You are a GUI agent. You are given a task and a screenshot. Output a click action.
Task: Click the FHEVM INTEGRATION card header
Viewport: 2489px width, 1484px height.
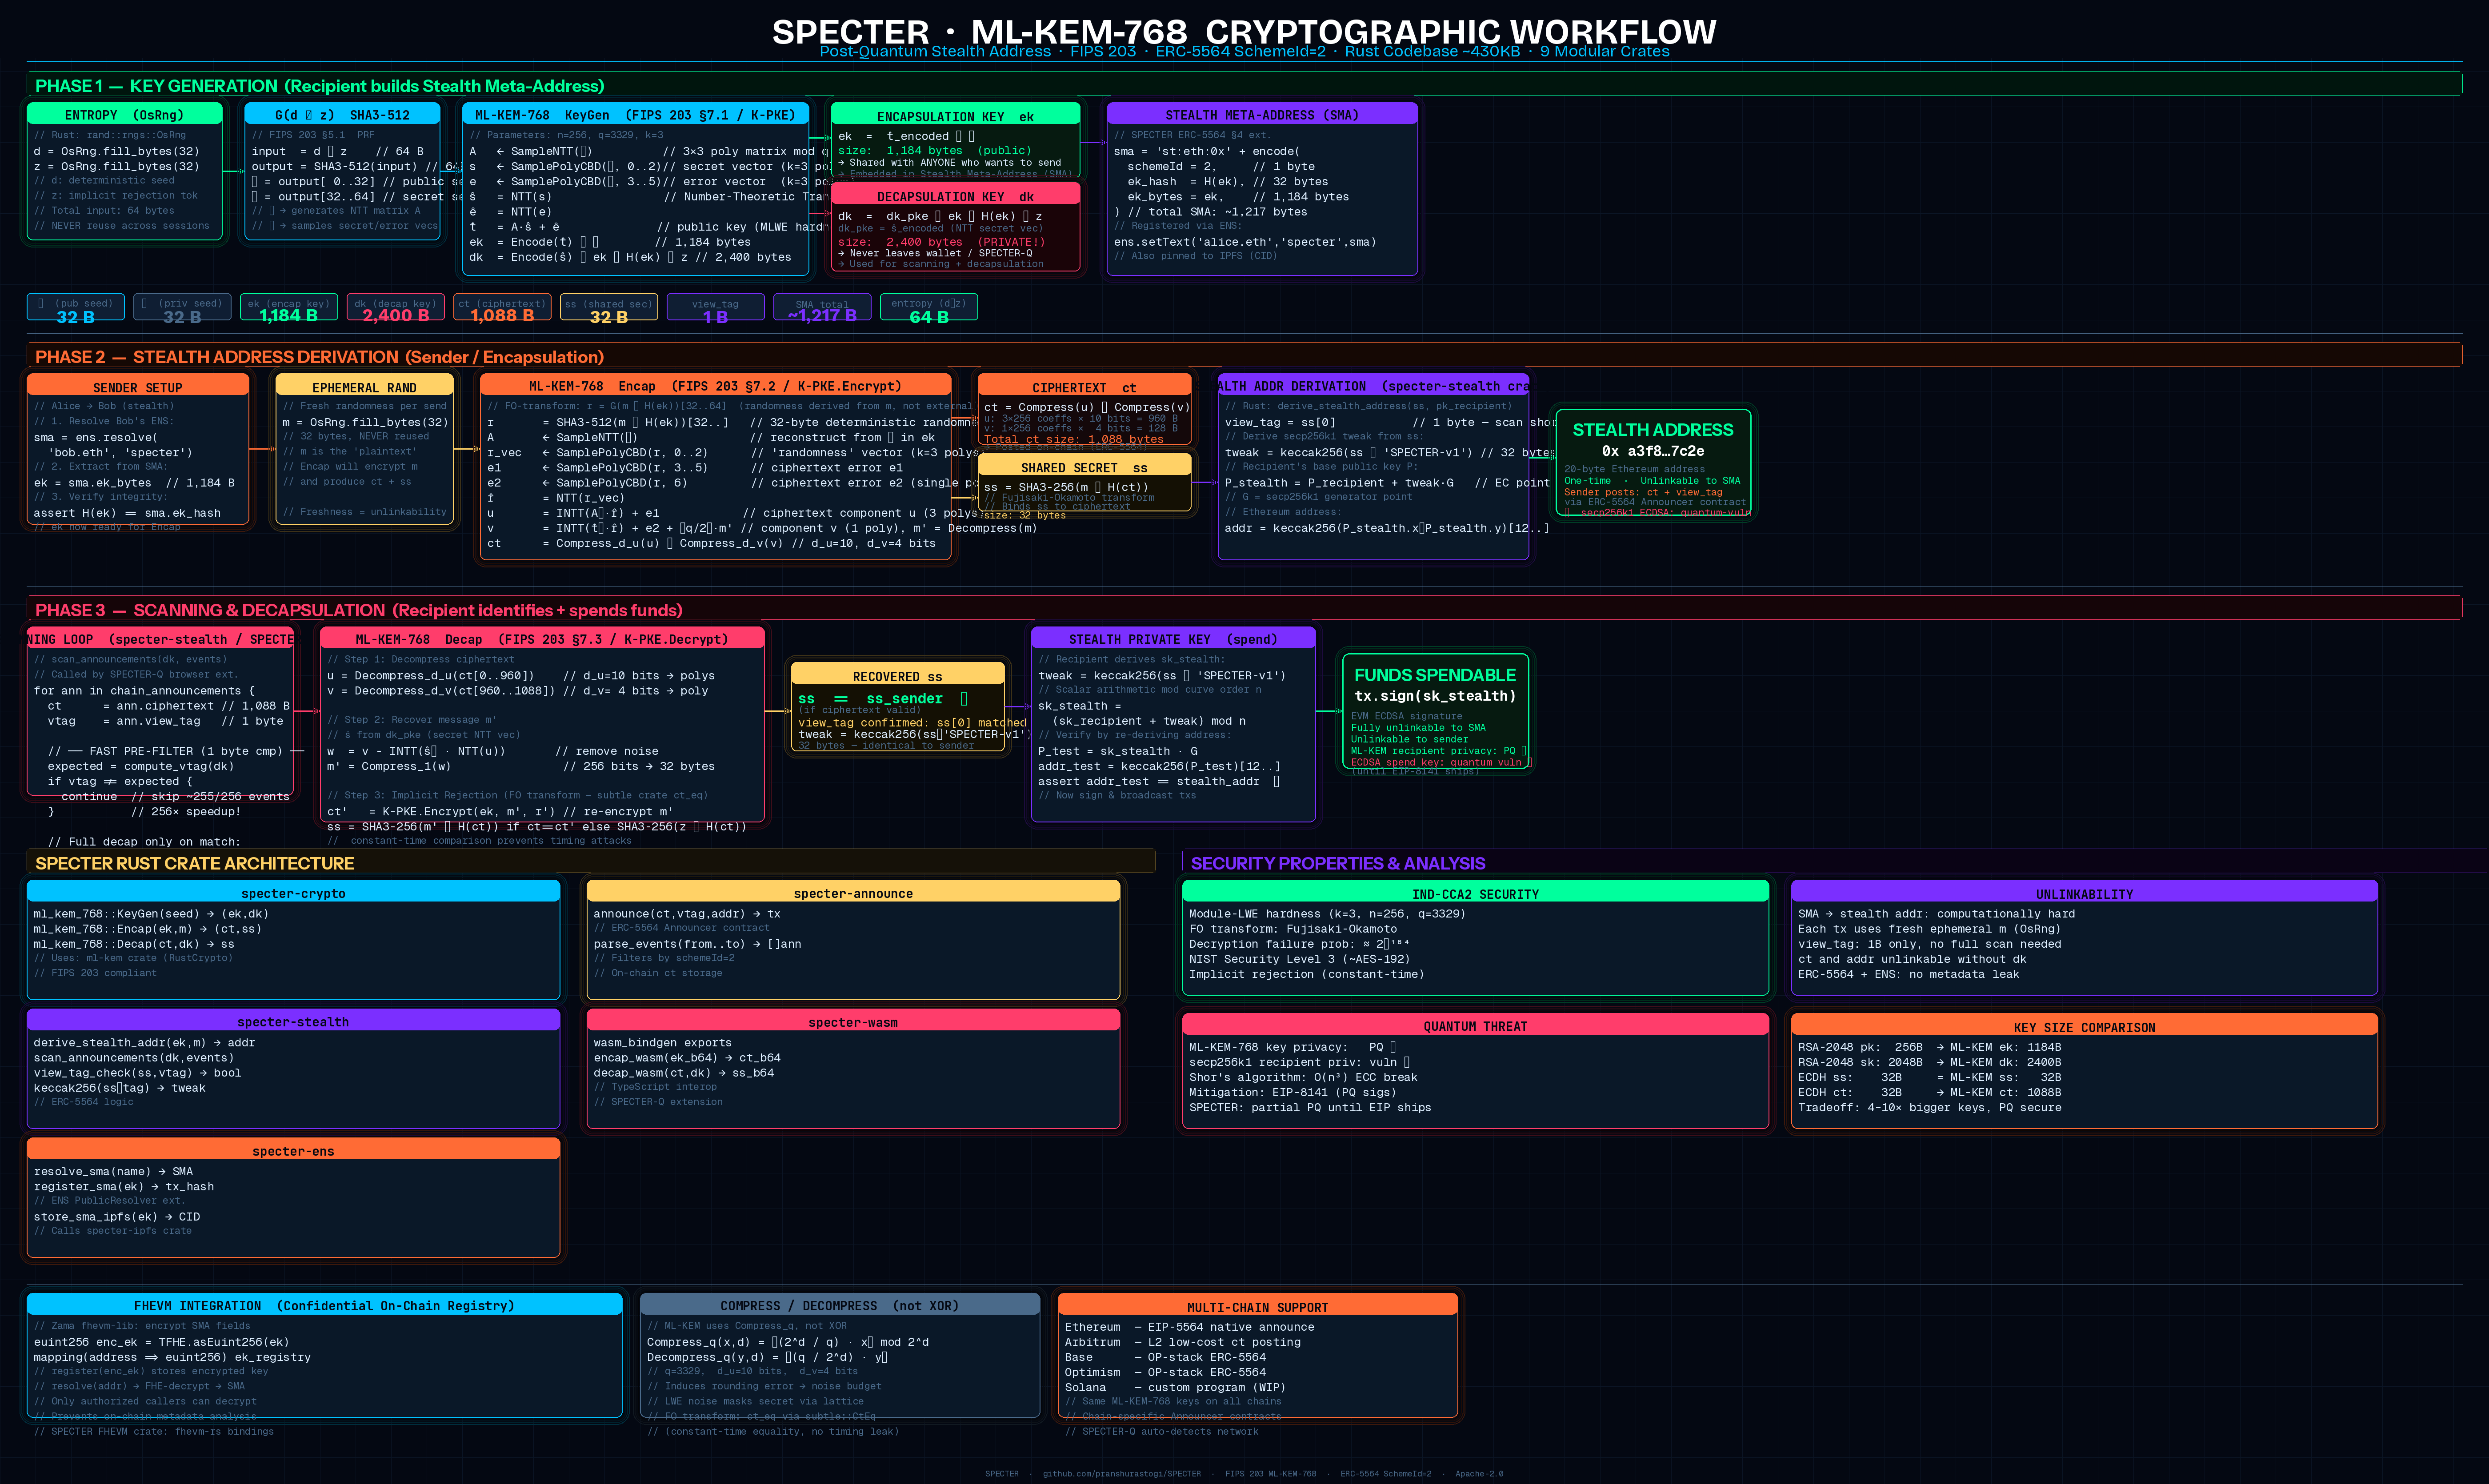pyautogui.click(x=324, y=1305)
